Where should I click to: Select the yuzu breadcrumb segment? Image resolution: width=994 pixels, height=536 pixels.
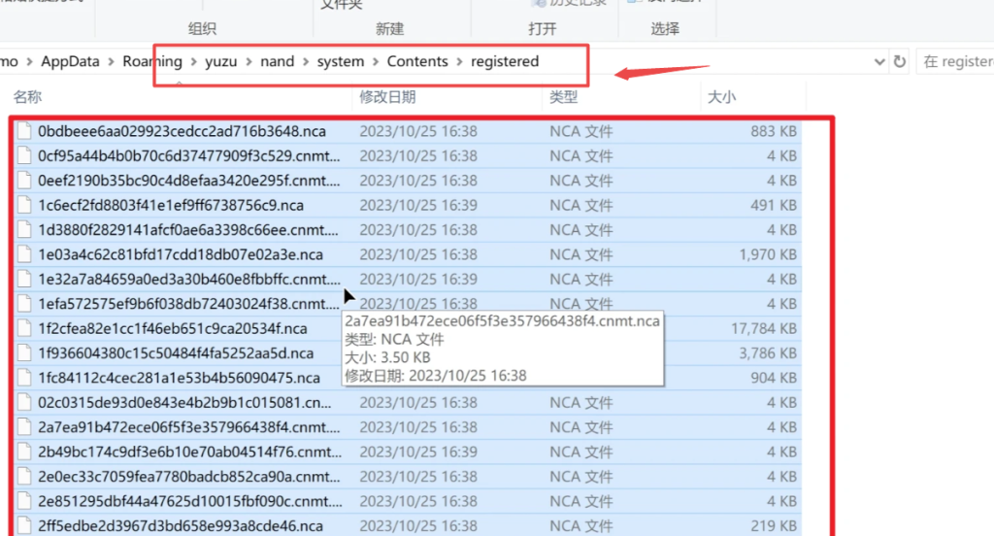point(220,61)
